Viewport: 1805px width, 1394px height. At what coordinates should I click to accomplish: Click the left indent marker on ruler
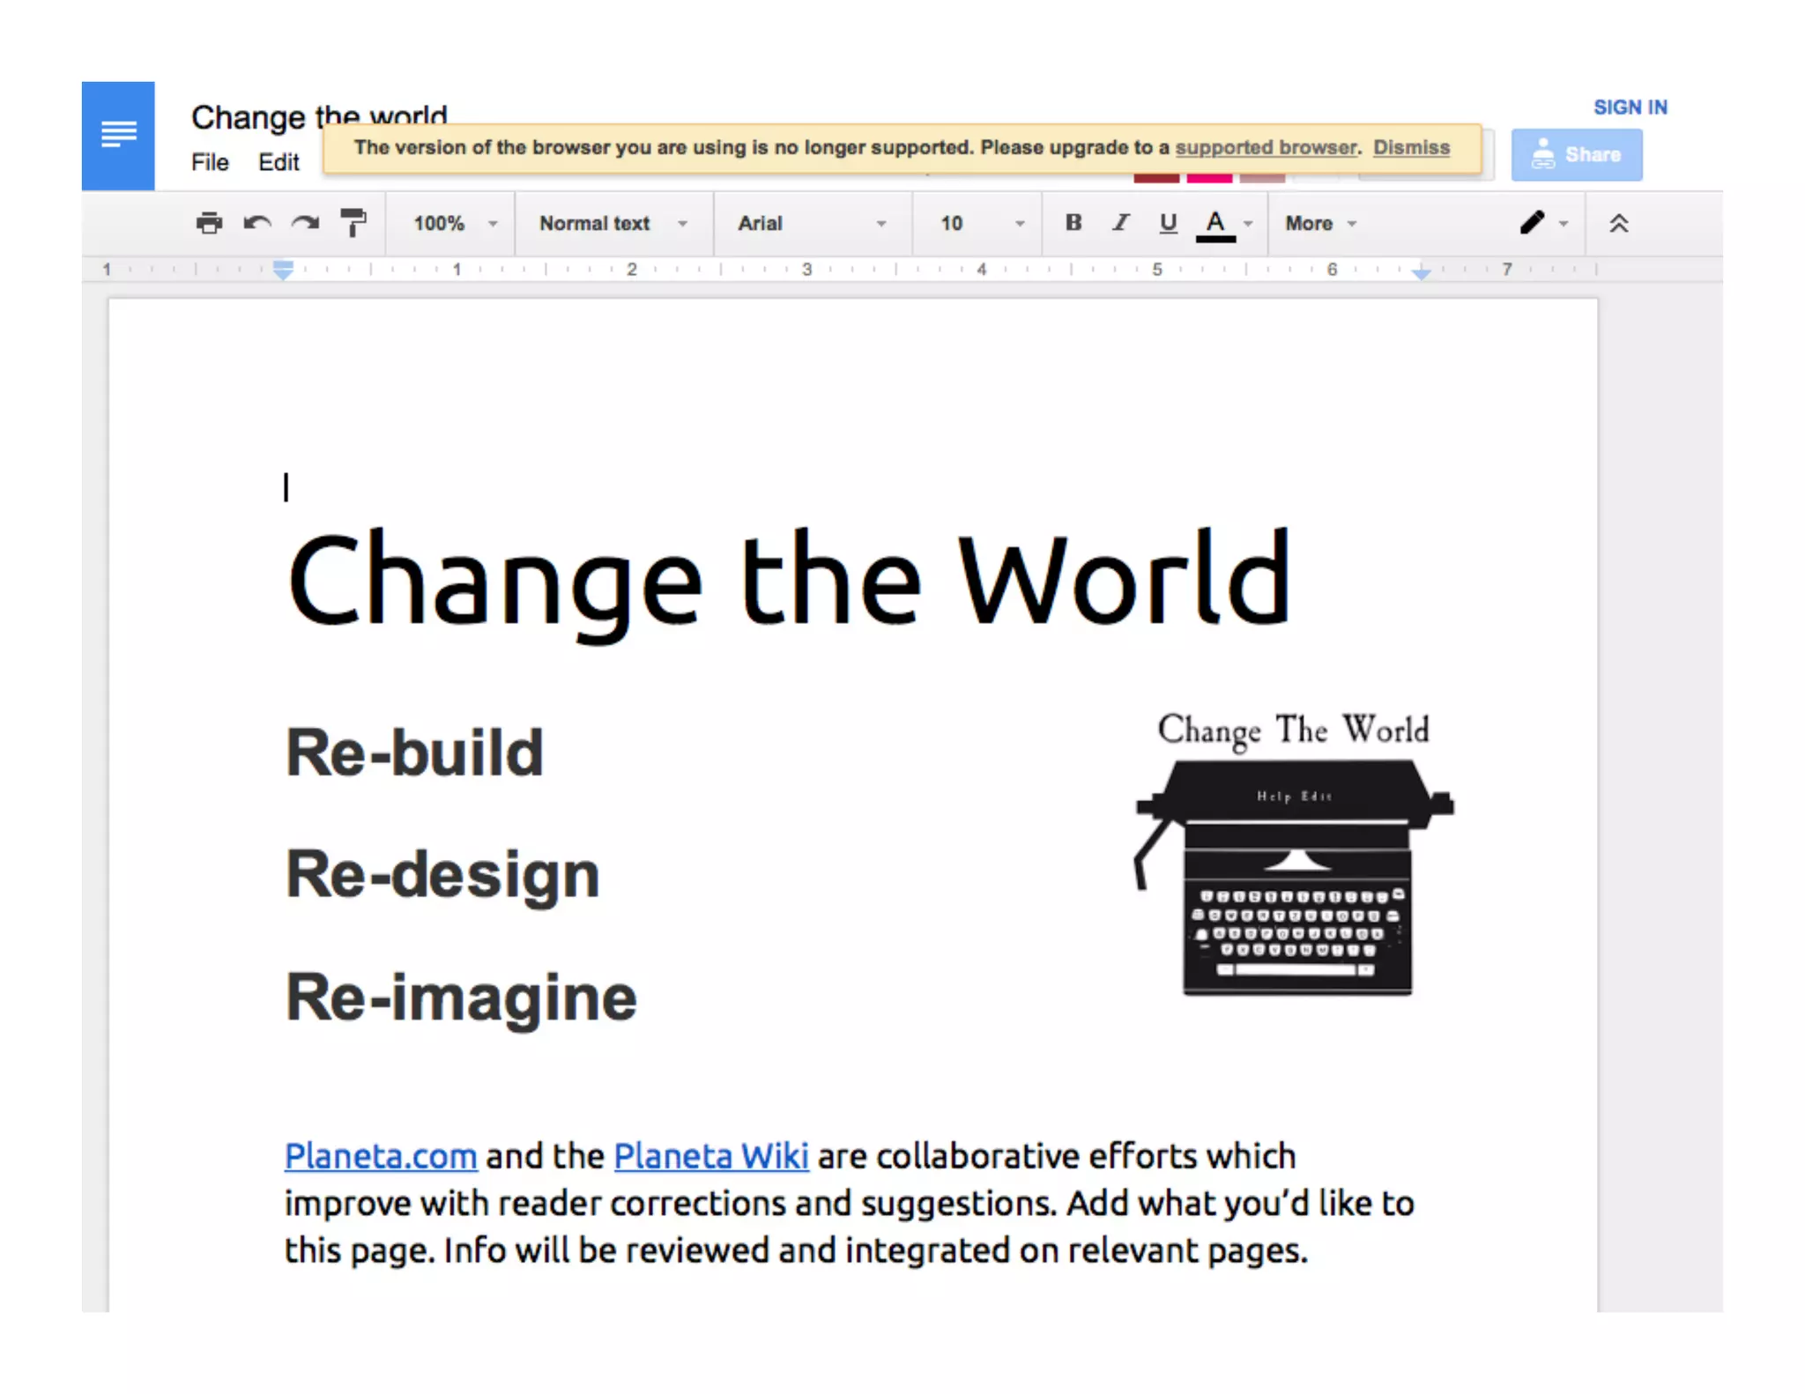(x=283, y=272)
